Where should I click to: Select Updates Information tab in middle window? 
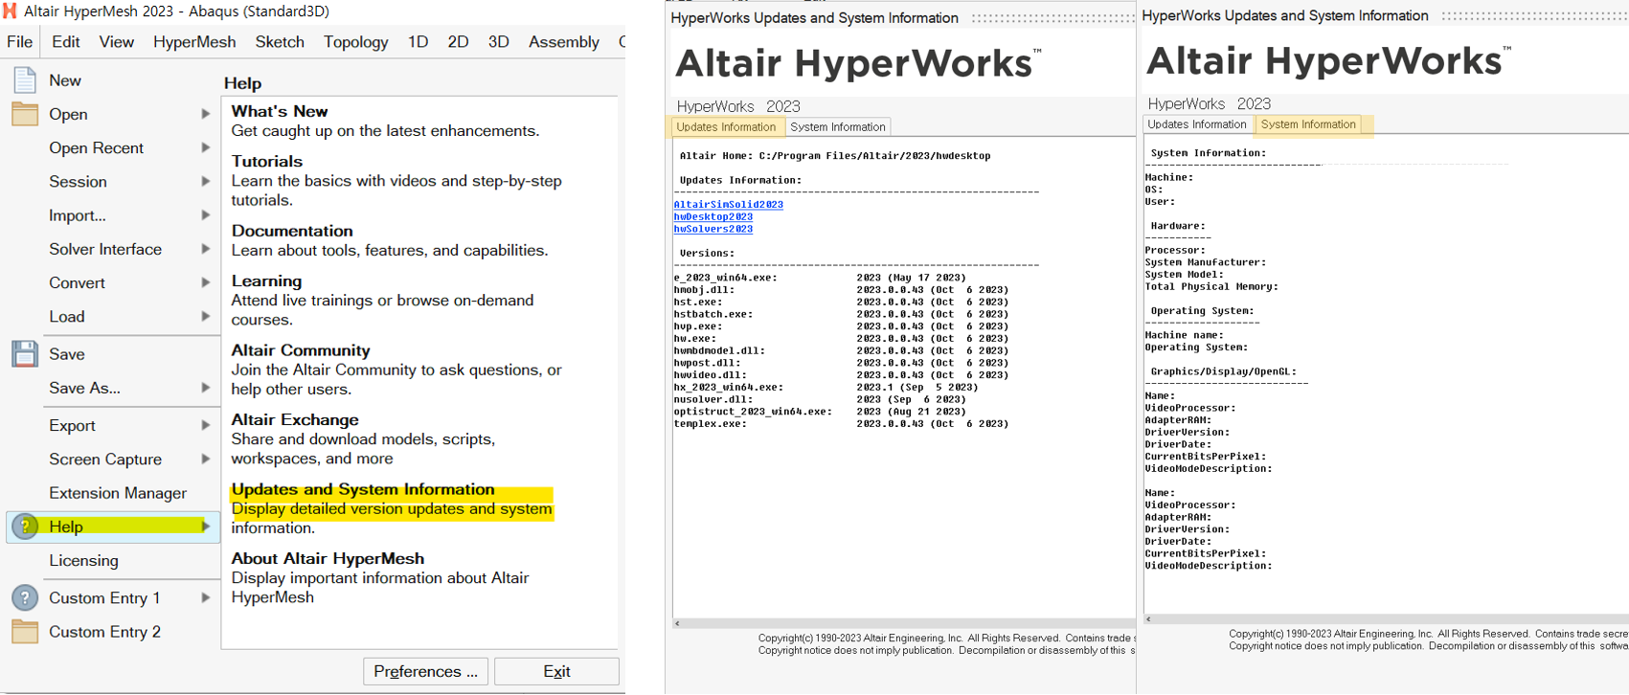click(726, 126)
